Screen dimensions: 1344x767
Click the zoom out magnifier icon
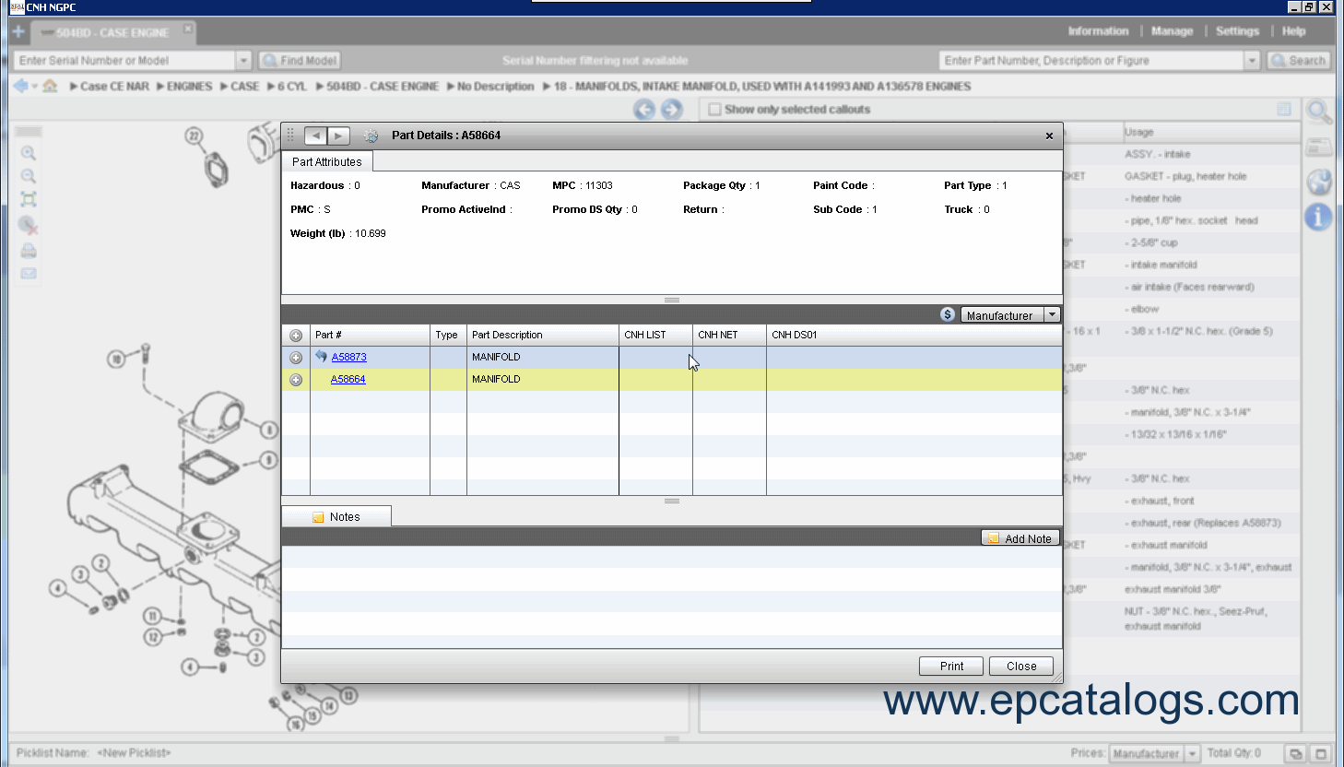[x=29, y=176]
